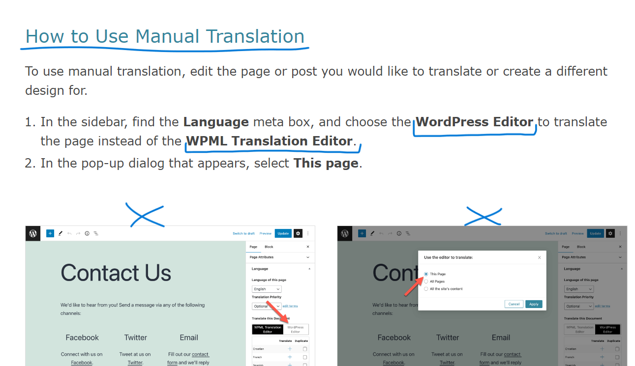Click Preview in the left screenshot
Screen dimensions: 635x366
tap(266, 233)
